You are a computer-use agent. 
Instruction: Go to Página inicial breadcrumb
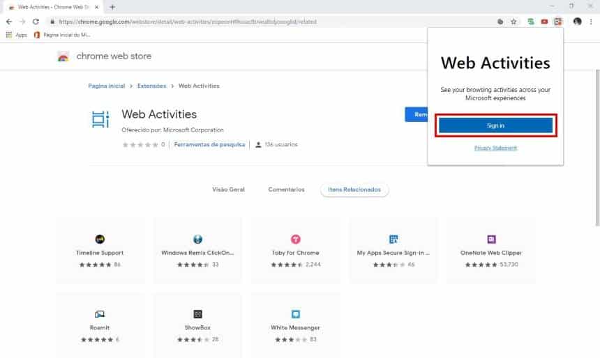(106, 86)
